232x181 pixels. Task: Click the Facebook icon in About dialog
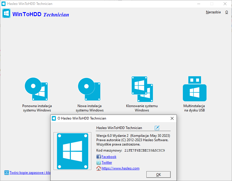(99, 157)
